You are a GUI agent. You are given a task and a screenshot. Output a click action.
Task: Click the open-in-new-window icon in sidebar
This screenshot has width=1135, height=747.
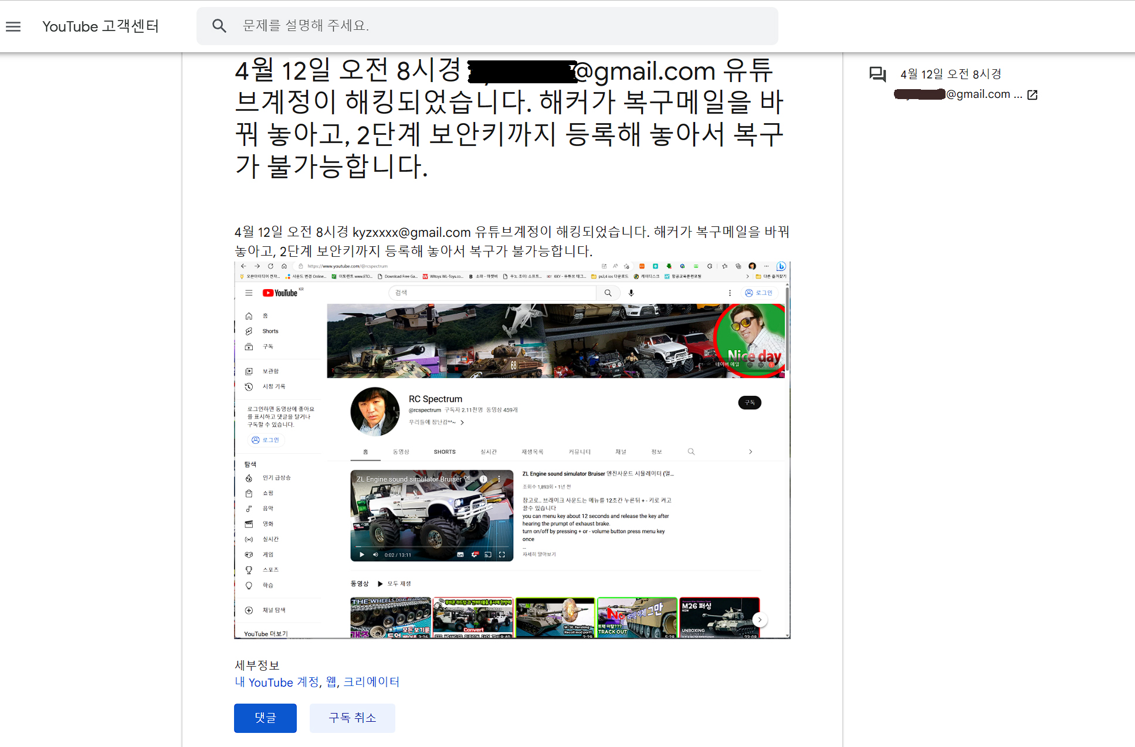(x=1032, y=95)
